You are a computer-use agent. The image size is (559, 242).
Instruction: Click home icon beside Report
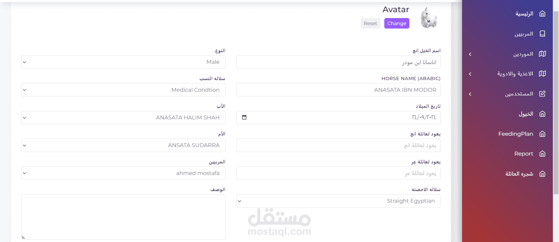(542, 154)
